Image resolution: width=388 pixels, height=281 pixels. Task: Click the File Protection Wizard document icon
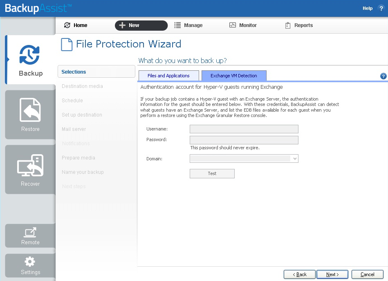pyautogui.click(x=67, y=45)
